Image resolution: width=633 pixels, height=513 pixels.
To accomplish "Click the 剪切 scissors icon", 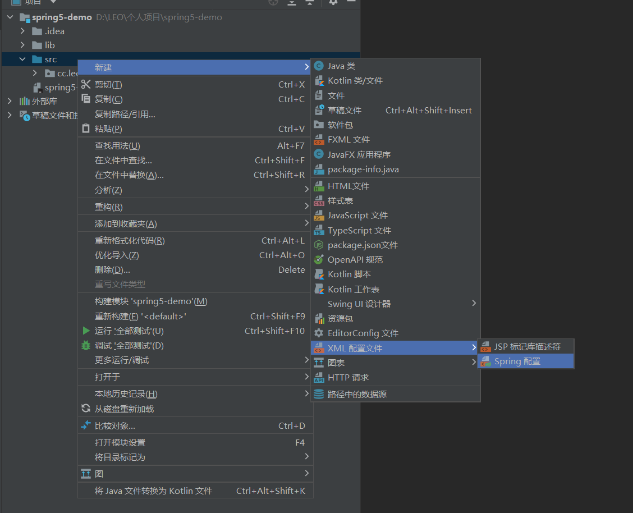I will point(86,85).
